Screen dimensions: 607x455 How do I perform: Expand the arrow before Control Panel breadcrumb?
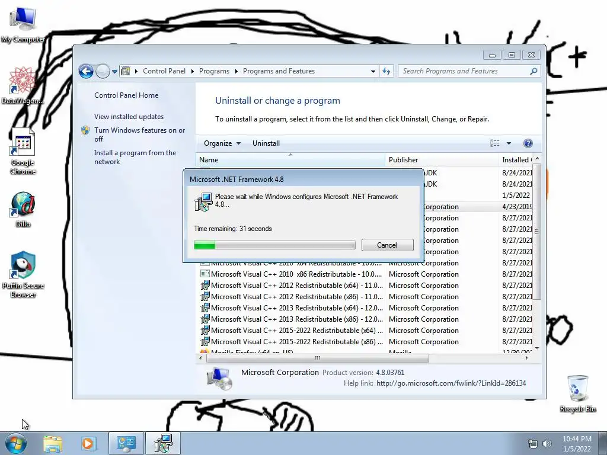click(136, 71)
